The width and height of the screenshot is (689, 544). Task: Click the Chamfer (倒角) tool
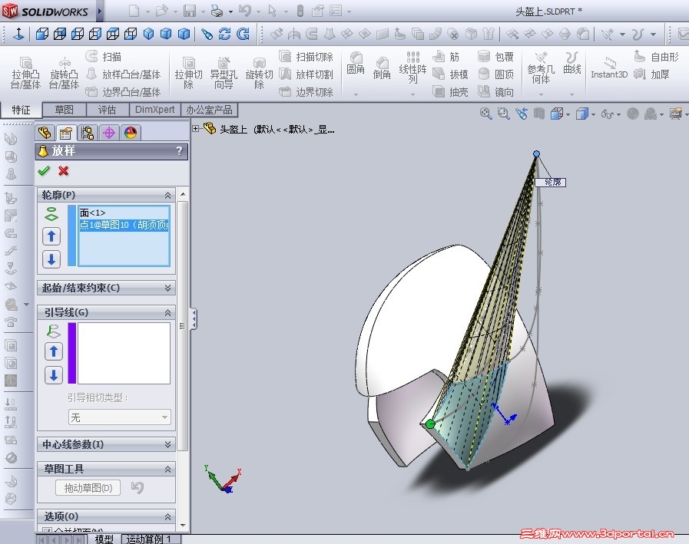[x=382, y=68]
